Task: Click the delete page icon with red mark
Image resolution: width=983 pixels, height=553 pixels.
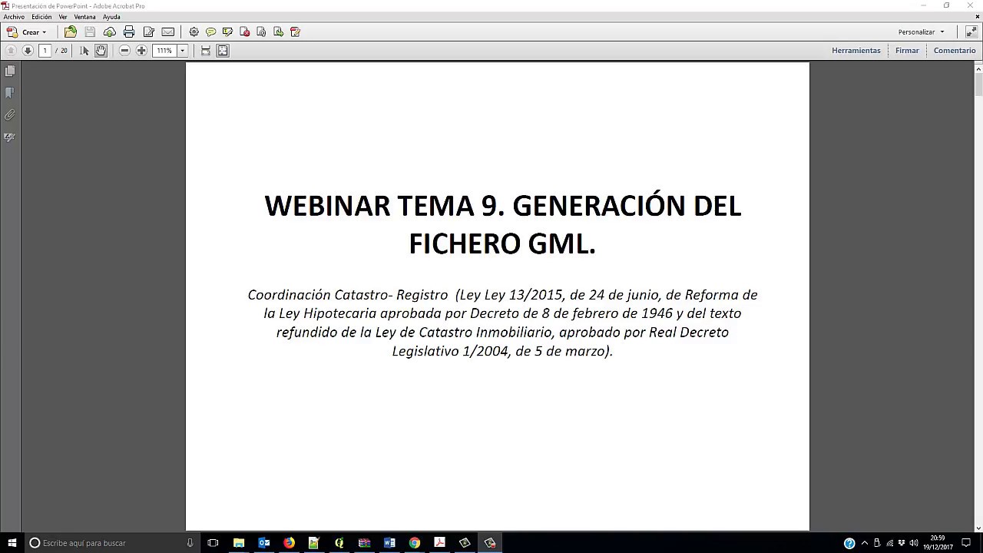Action: [244, 31]
